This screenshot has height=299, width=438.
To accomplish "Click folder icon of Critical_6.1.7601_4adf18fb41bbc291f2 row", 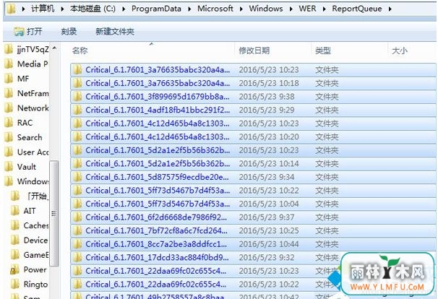I will tap(77, 110).
